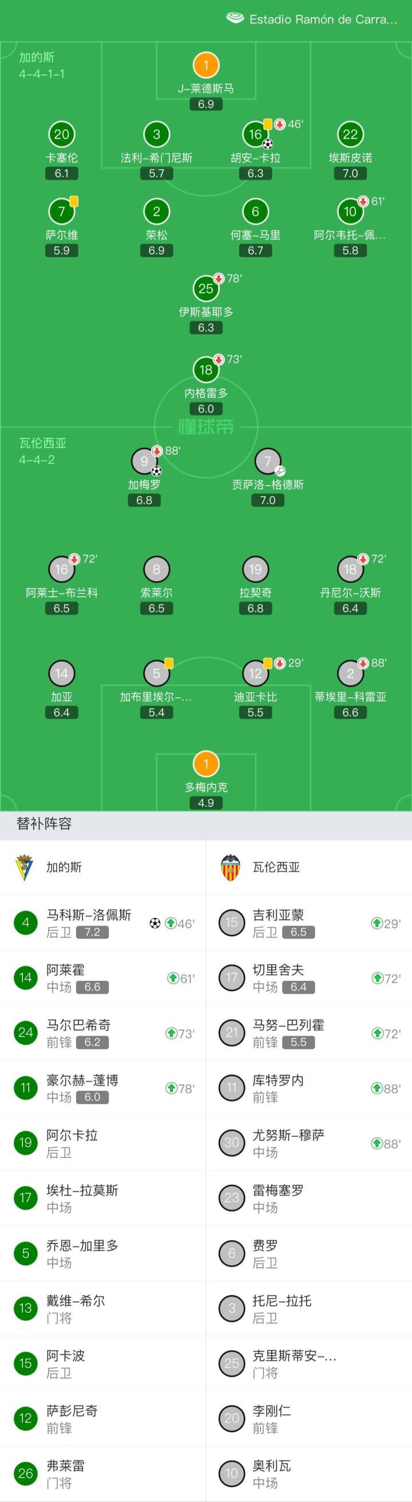The image size is (412, 1502).
Task: Select 加梅罗 number 9 player circle
Action: [144, 461]
